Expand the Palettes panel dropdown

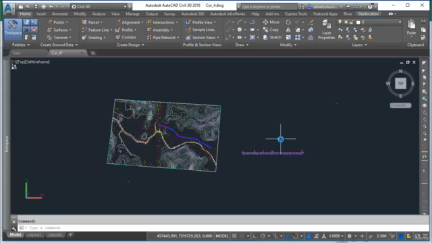(x=21, y=45)
